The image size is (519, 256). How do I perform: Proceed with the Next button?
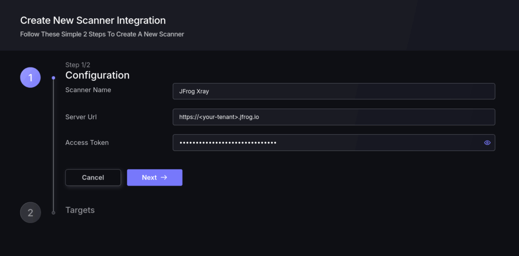[x=154, y=177]
